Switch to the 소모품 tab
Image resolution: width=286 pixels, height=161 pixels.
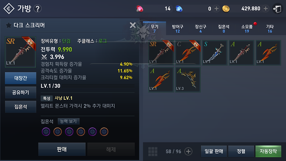pos(247,29)
